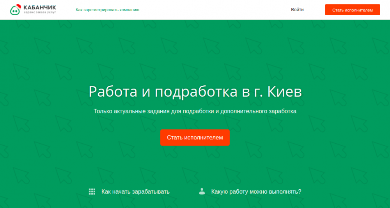Click the Работа и подработка в г. Киев heading

(x=195, y=92)
